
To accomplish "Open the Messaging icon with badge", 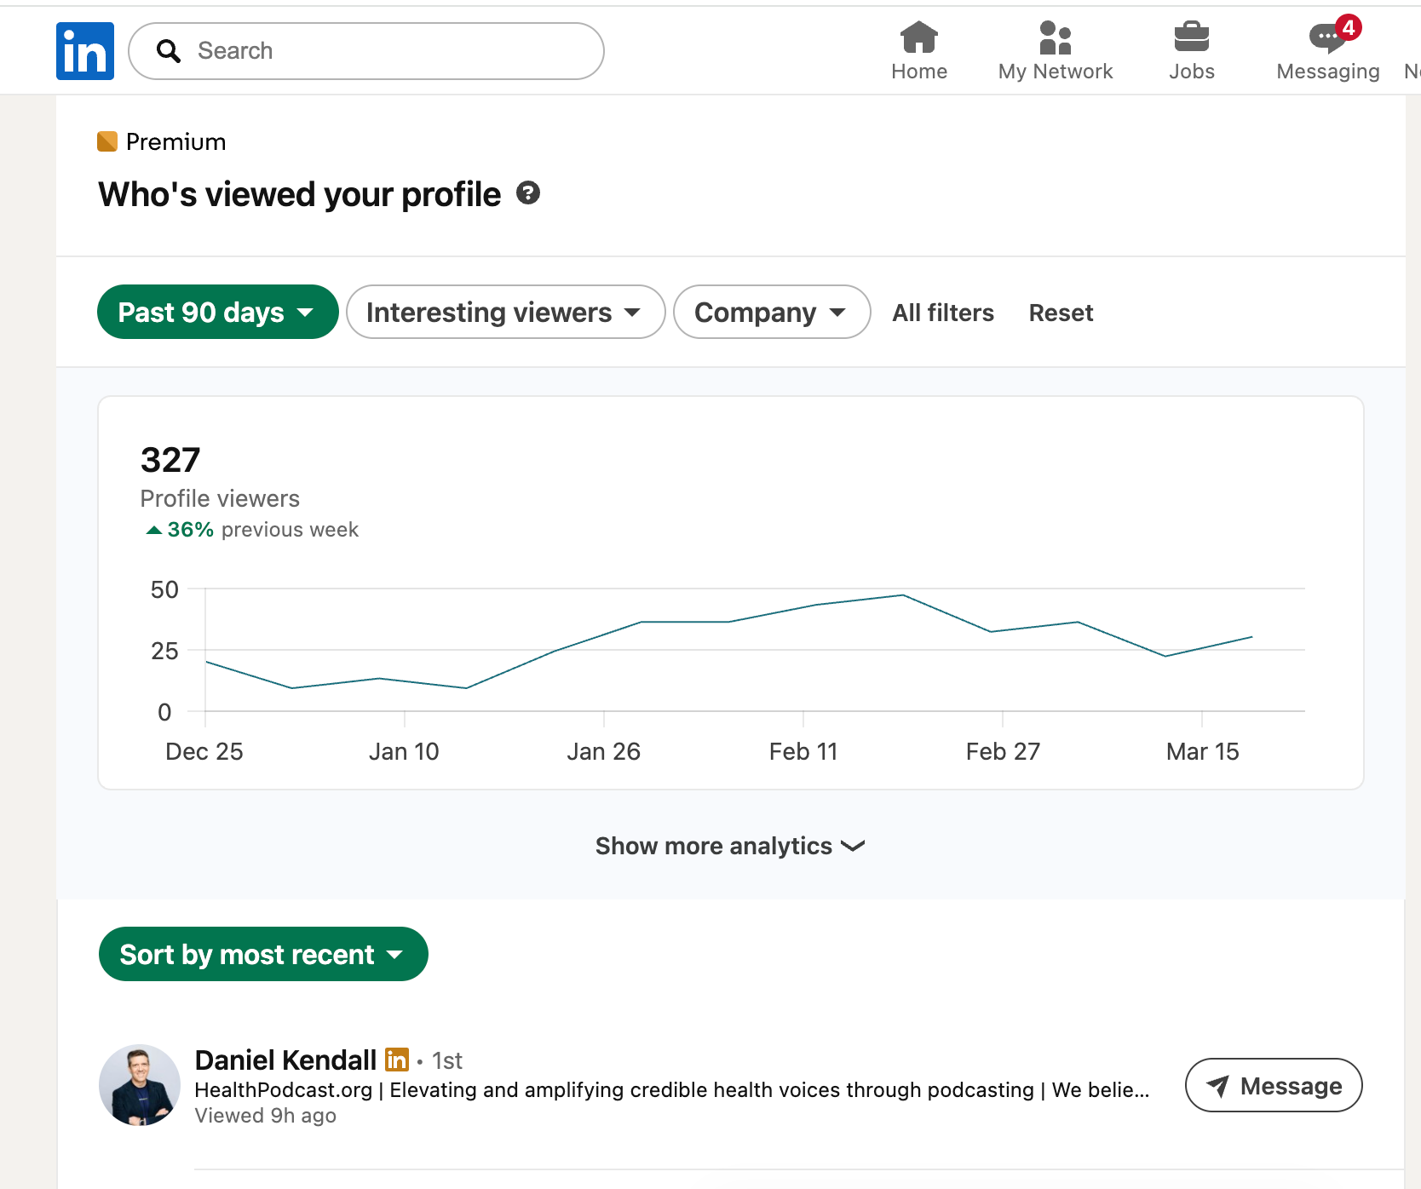I will click(1327, 37).
